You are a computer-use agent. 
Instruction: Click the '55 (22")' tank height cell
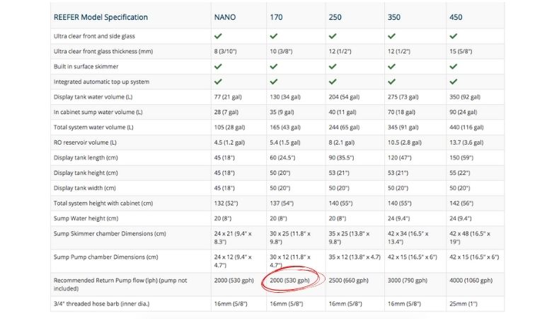(459, 173)
